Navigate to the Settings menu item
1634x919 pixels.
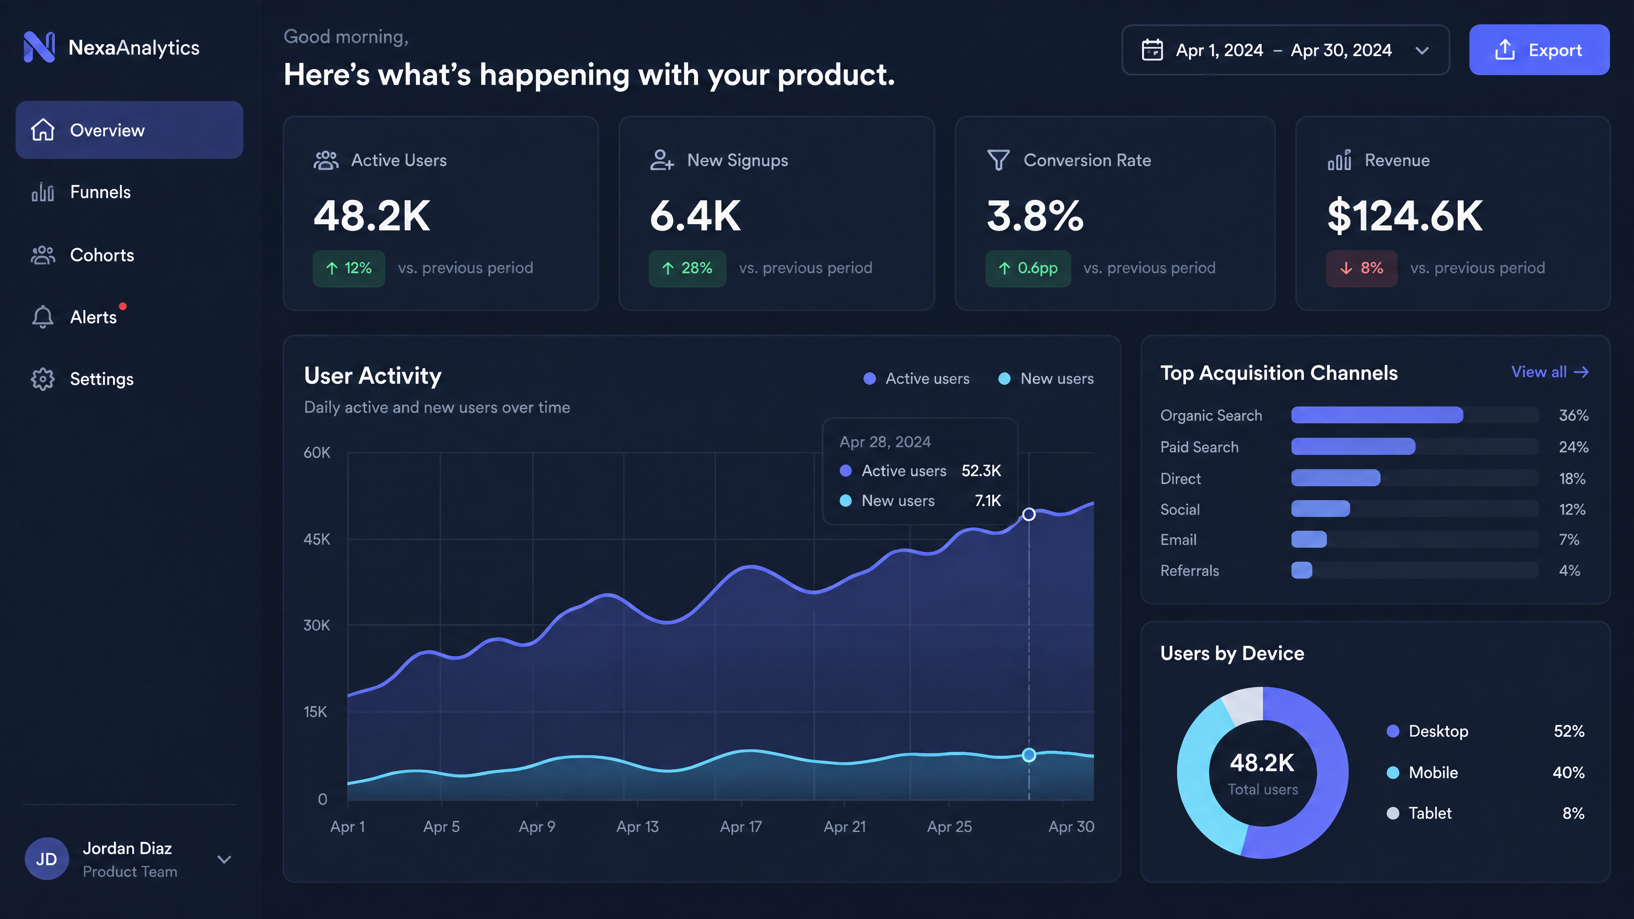click(129, 379)
